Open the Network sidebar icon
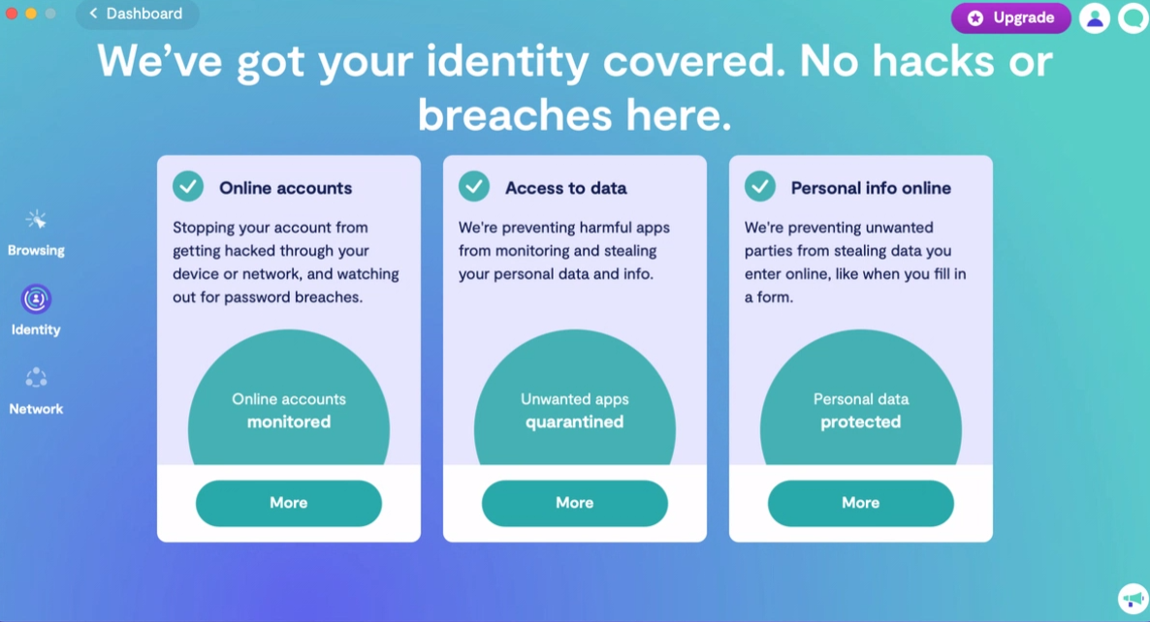Viewport: 1150px width, 622px height. [x=36, y=378]
